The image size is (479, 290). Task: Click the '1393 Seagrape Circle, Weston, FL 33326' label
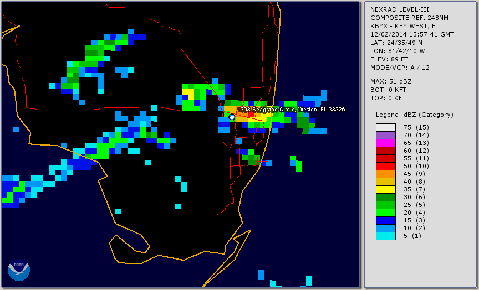point(291,109)
